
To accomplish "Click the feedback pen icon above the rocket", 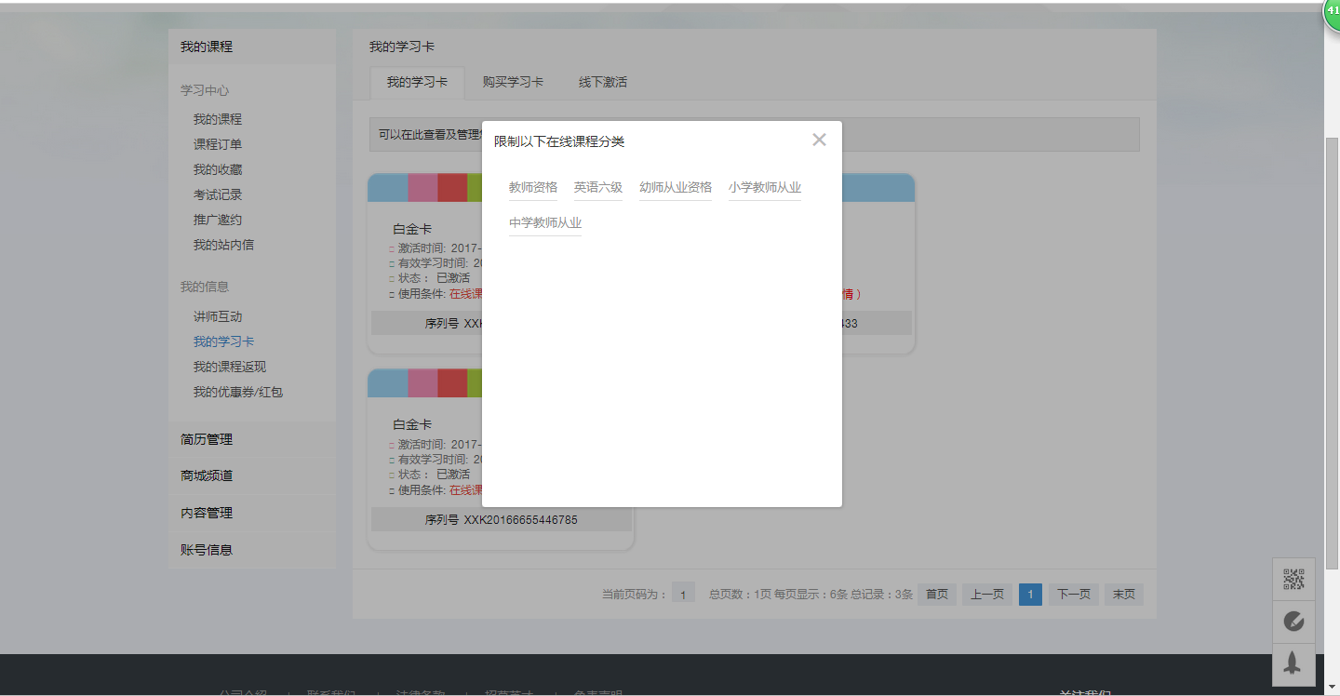I will pos(1293,622).
